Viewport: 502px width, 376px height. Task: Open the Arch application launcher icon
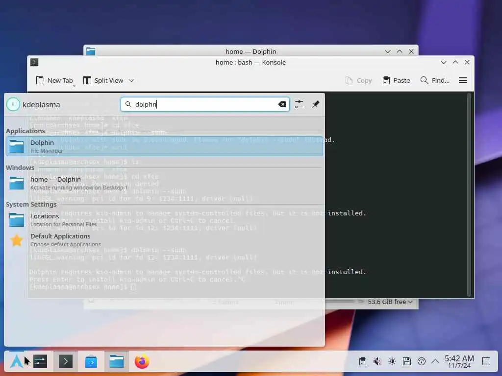coord(16,362)
